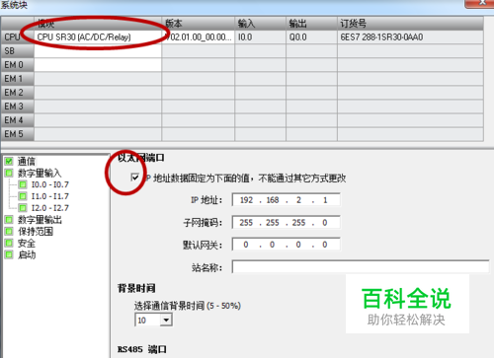Viewport: 494px width, 358px height.
Task: Click the 子网掩码 field showing 255.255.255.0
Action: [286, 223]
